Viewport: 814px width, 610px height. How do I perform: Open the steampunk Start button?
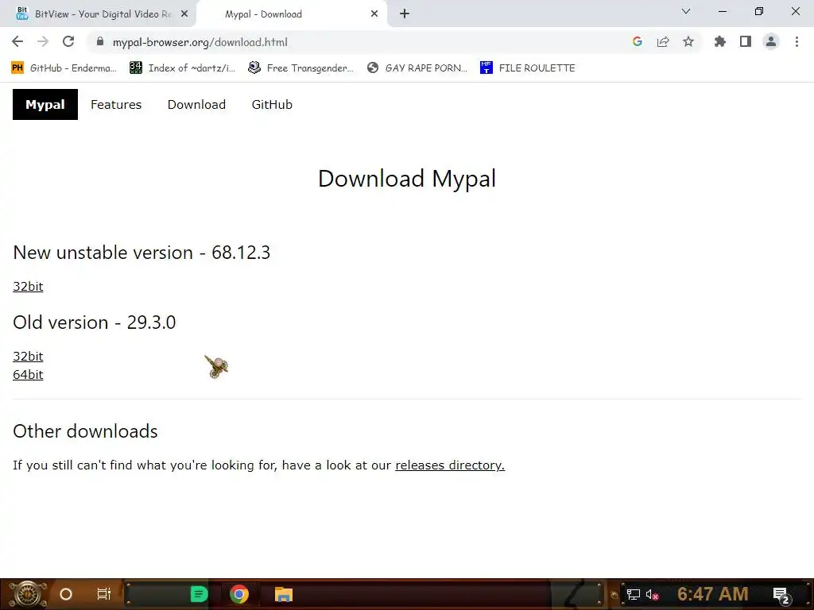pyautogui.click(x=28, y=594)
